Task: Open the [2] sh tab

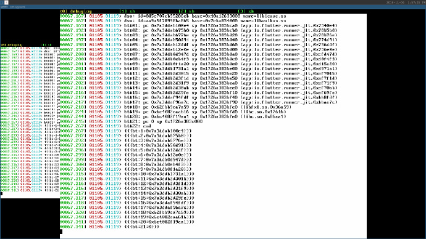Action: [x=186, y=11]
